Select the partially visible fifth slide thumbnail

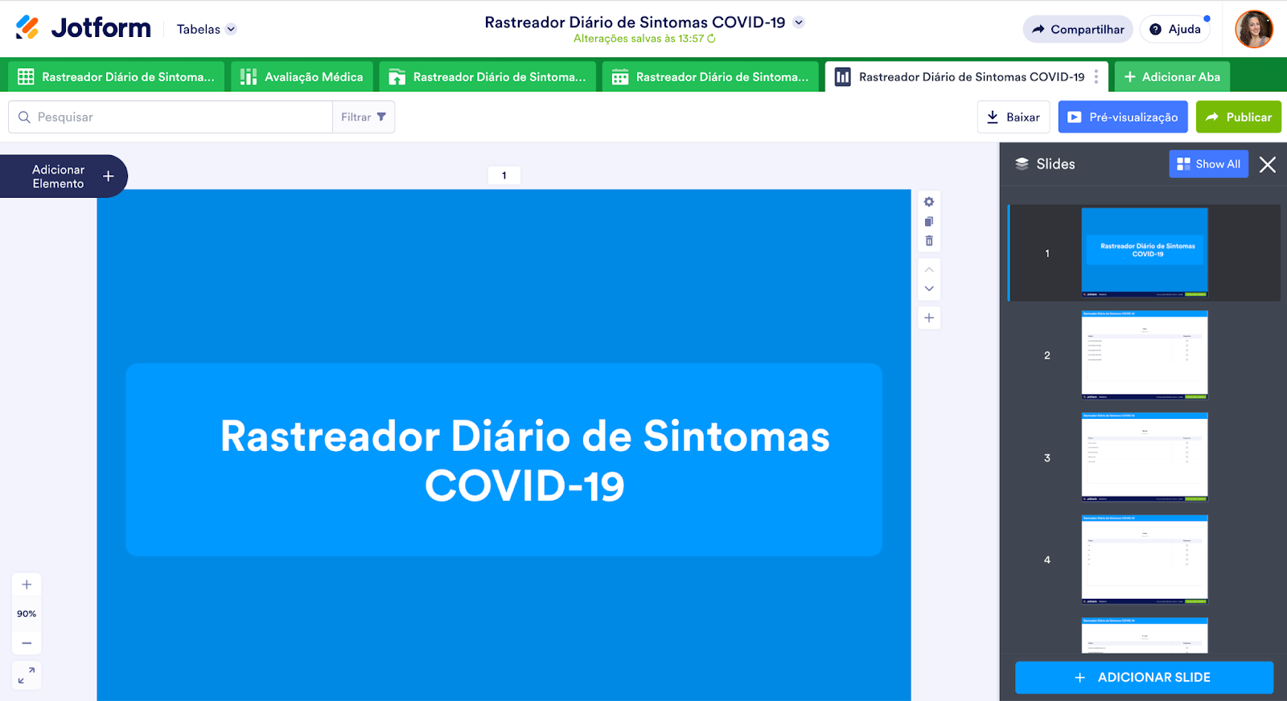(1145, 635)
